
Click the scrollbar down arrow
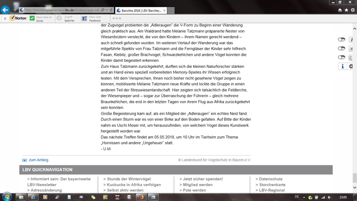pyautogui.click(x=354, y=187)
